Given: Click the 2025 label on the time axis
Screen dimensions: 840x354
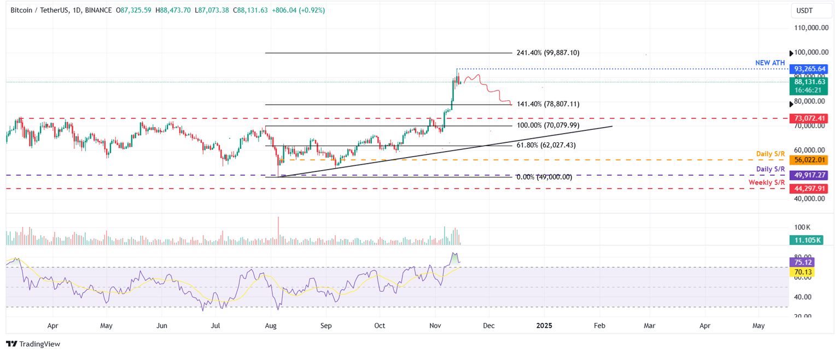Looking at the screenshot, I should click(544, 325).
